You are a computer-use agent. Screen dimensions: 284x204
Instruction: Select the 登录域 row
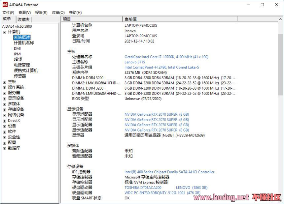115,36
